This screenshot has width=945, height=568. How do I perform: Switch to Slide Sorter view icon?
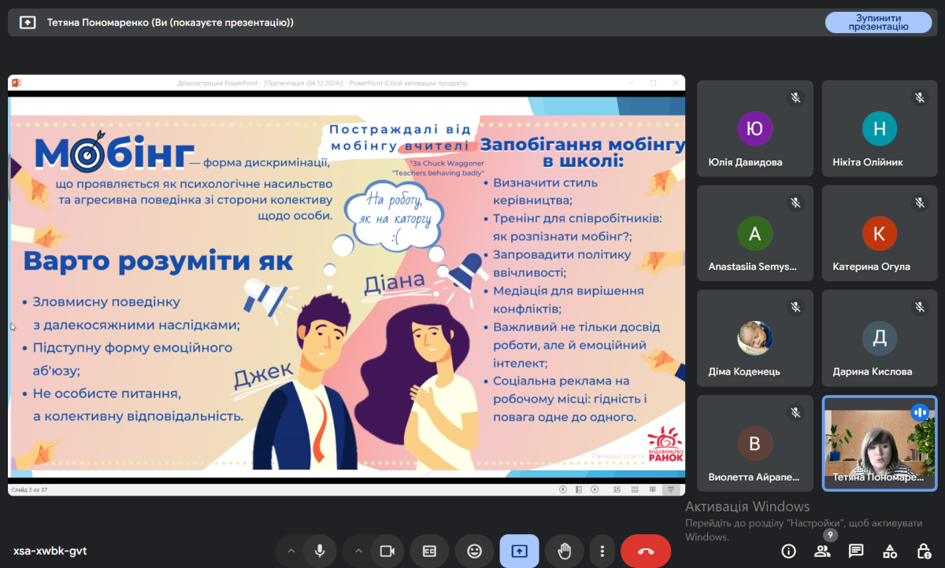pos(635,489)
